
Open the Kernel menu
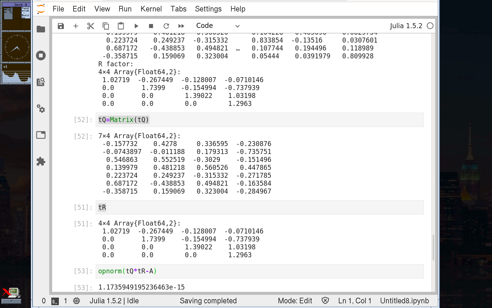[x=151, y=9]
